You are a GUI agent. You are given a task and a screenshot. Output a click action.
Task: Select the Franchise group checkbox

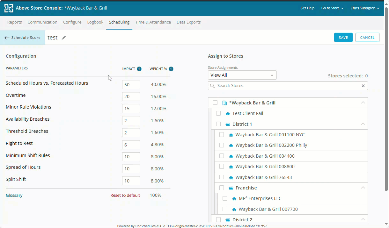[x=222, y=188]
